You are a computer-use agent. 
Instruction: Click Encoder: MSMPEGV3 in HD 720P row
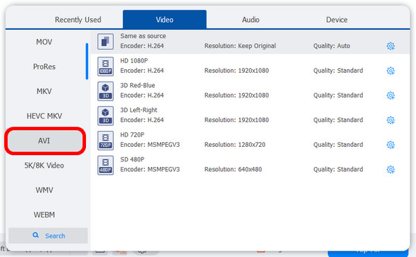click(150, 145)
